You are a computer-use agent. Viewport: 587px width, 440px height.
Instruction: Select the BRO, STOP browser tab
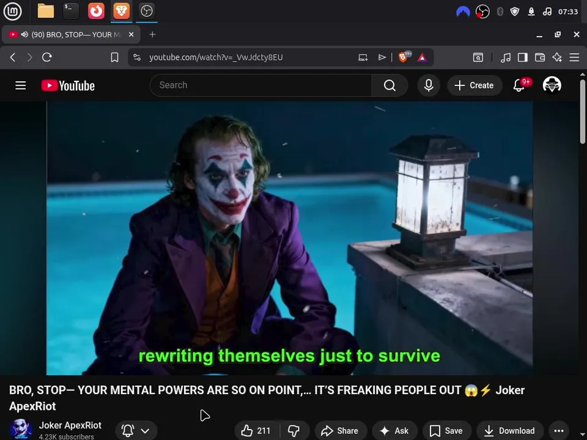[x=71, y=34]
